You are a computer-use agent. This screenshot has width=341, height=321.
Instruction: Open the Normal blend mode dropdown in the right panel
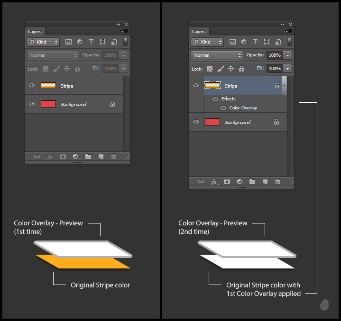click(x=217, y=55)
